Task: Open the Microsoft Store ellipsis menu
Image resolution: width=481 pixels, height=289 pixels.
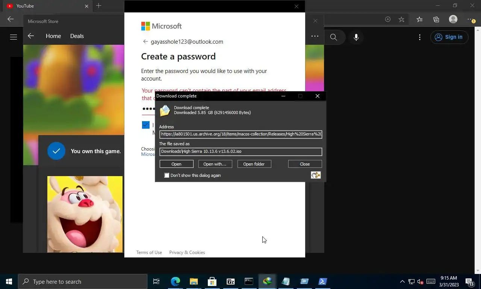Action: tap(315, 36)
